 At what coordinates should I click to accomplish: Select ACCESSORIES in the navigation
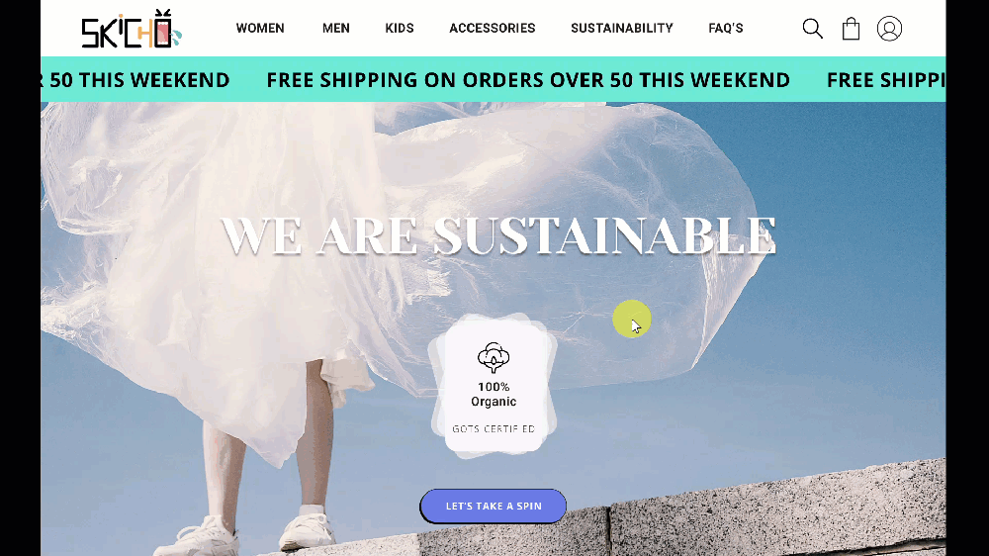click(x=492, y=29)
